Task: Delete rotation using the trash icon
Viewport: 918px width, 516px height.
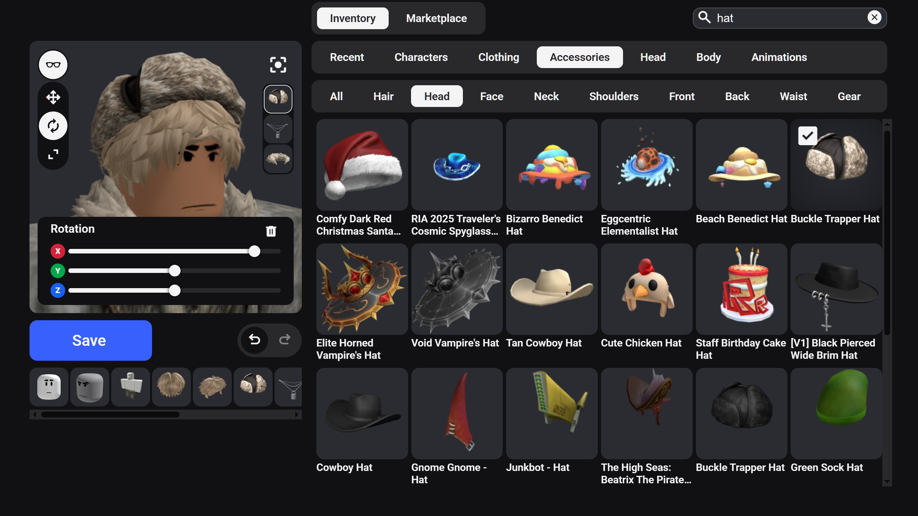Action: tap(271, 231)
